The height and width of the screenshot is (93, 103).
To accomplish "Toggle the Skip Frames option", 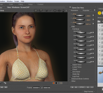I will point(95,91).
